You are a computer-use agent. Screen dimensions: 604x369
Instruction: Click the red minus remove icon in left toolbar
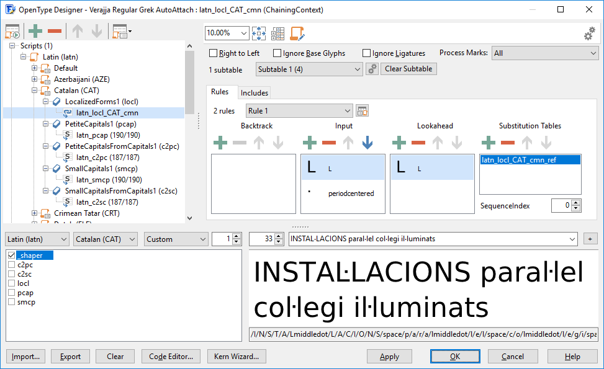coord(55,31)
